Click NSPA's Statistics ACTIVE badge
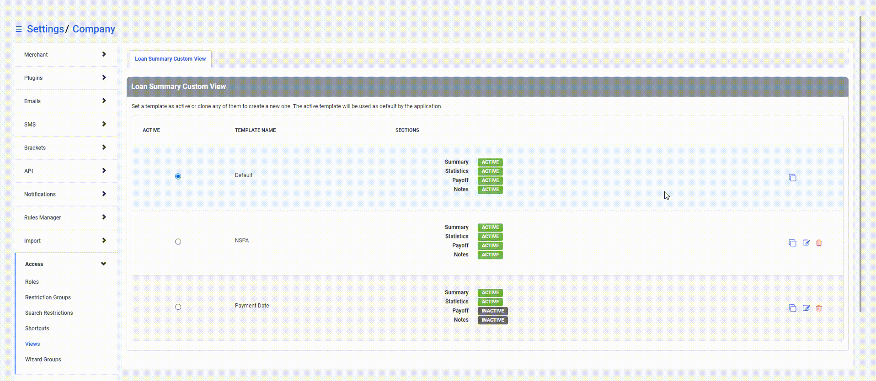 [x=490, y=237]
